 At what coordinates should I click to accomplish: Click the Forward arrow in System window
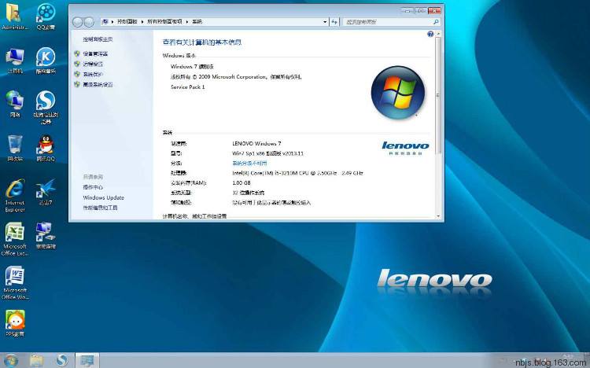tap(89, 22)
